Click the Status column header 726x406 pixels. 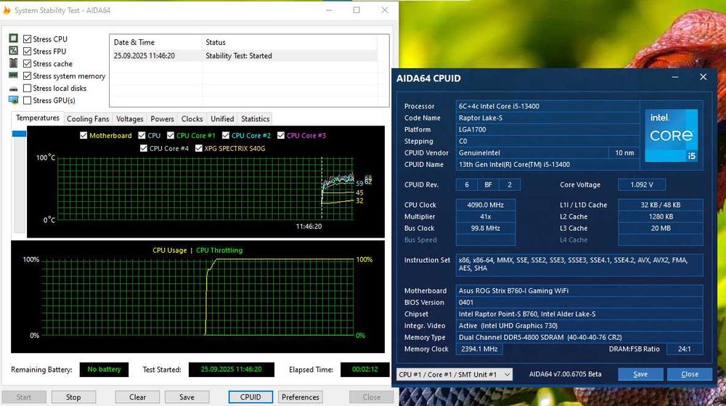point(290,42)
